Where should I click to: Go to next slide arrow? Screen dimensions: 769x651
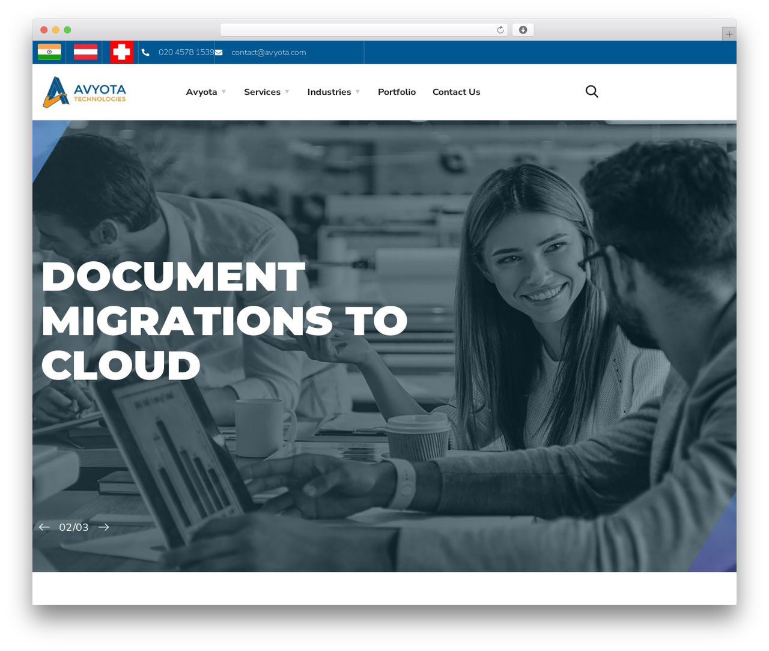point(103,527)
